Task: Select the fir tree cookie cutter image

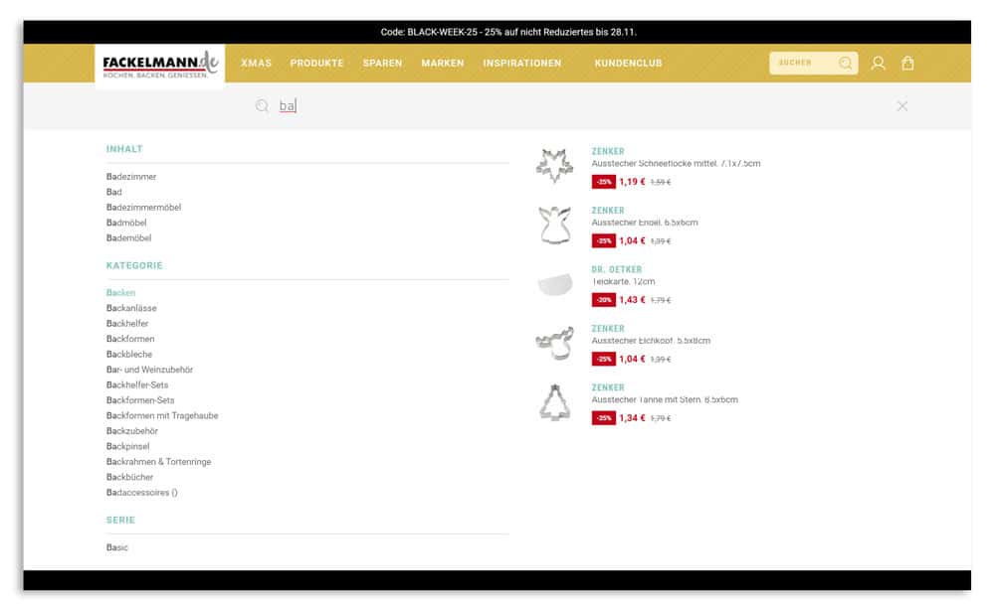Action: (x=554, y=402)
